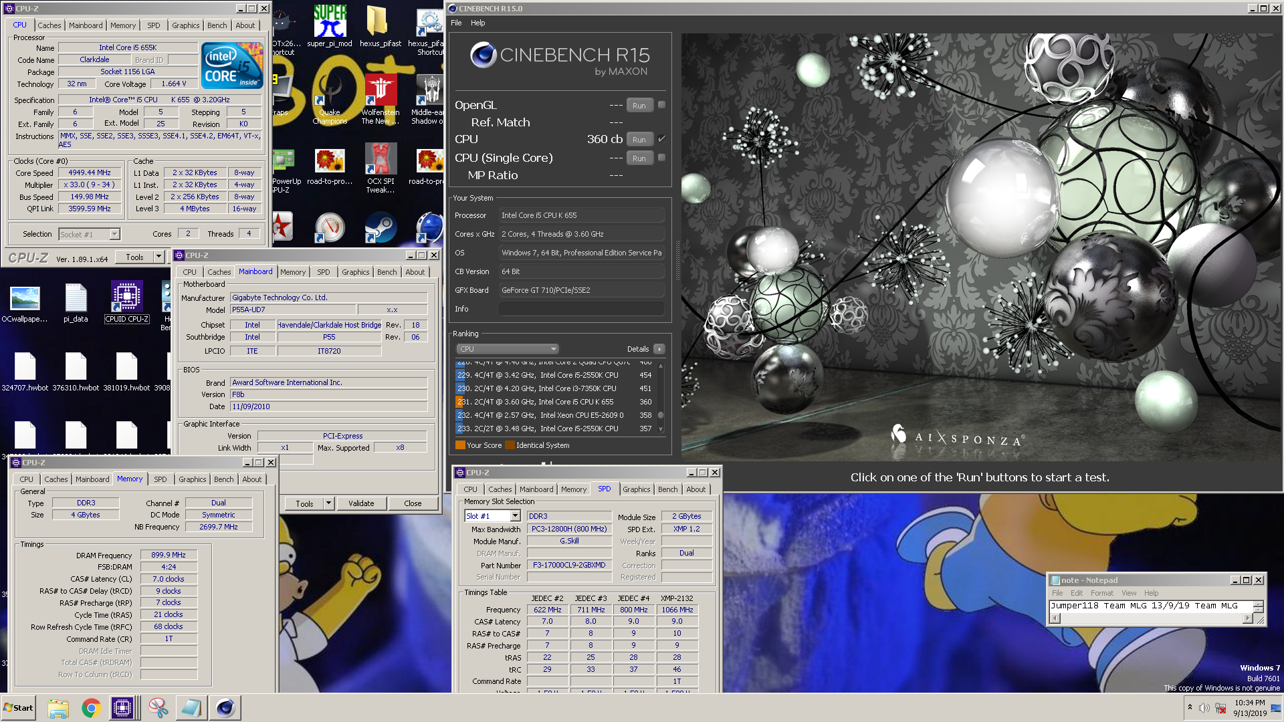Select the 231 Core i5 K 655 ranking row
Viewport: 1284px width, 722px height.
point(555,402)
